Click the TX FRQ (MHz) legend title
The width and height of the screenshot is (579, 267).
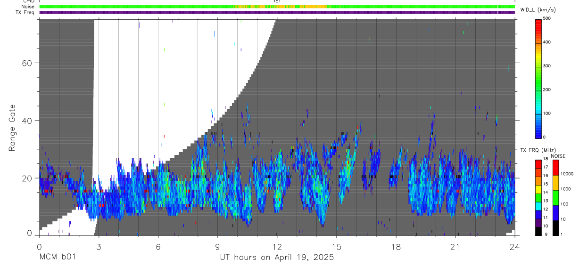pos(538,150)
